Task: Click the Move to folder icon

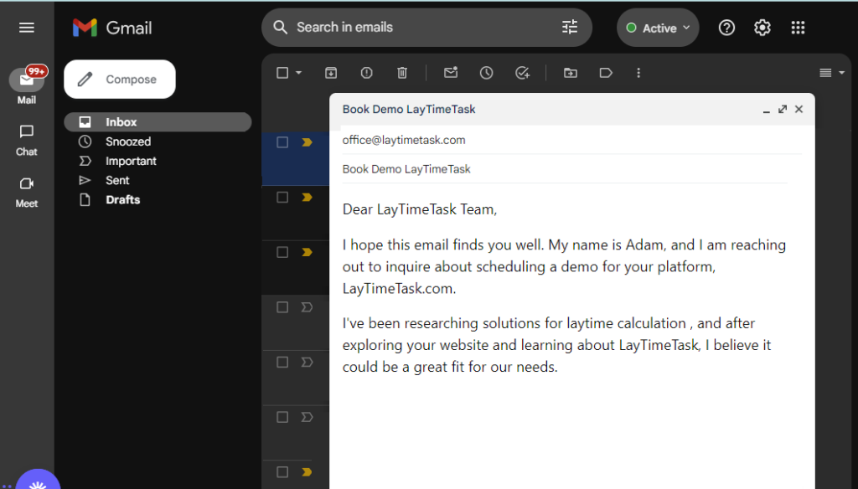Action: [x=571, y=73]
